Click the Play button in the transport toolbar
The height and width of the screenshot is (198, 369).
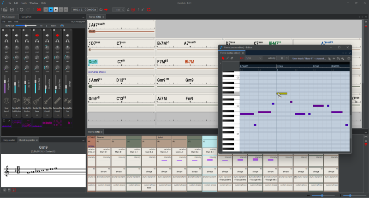click(56, 9)
